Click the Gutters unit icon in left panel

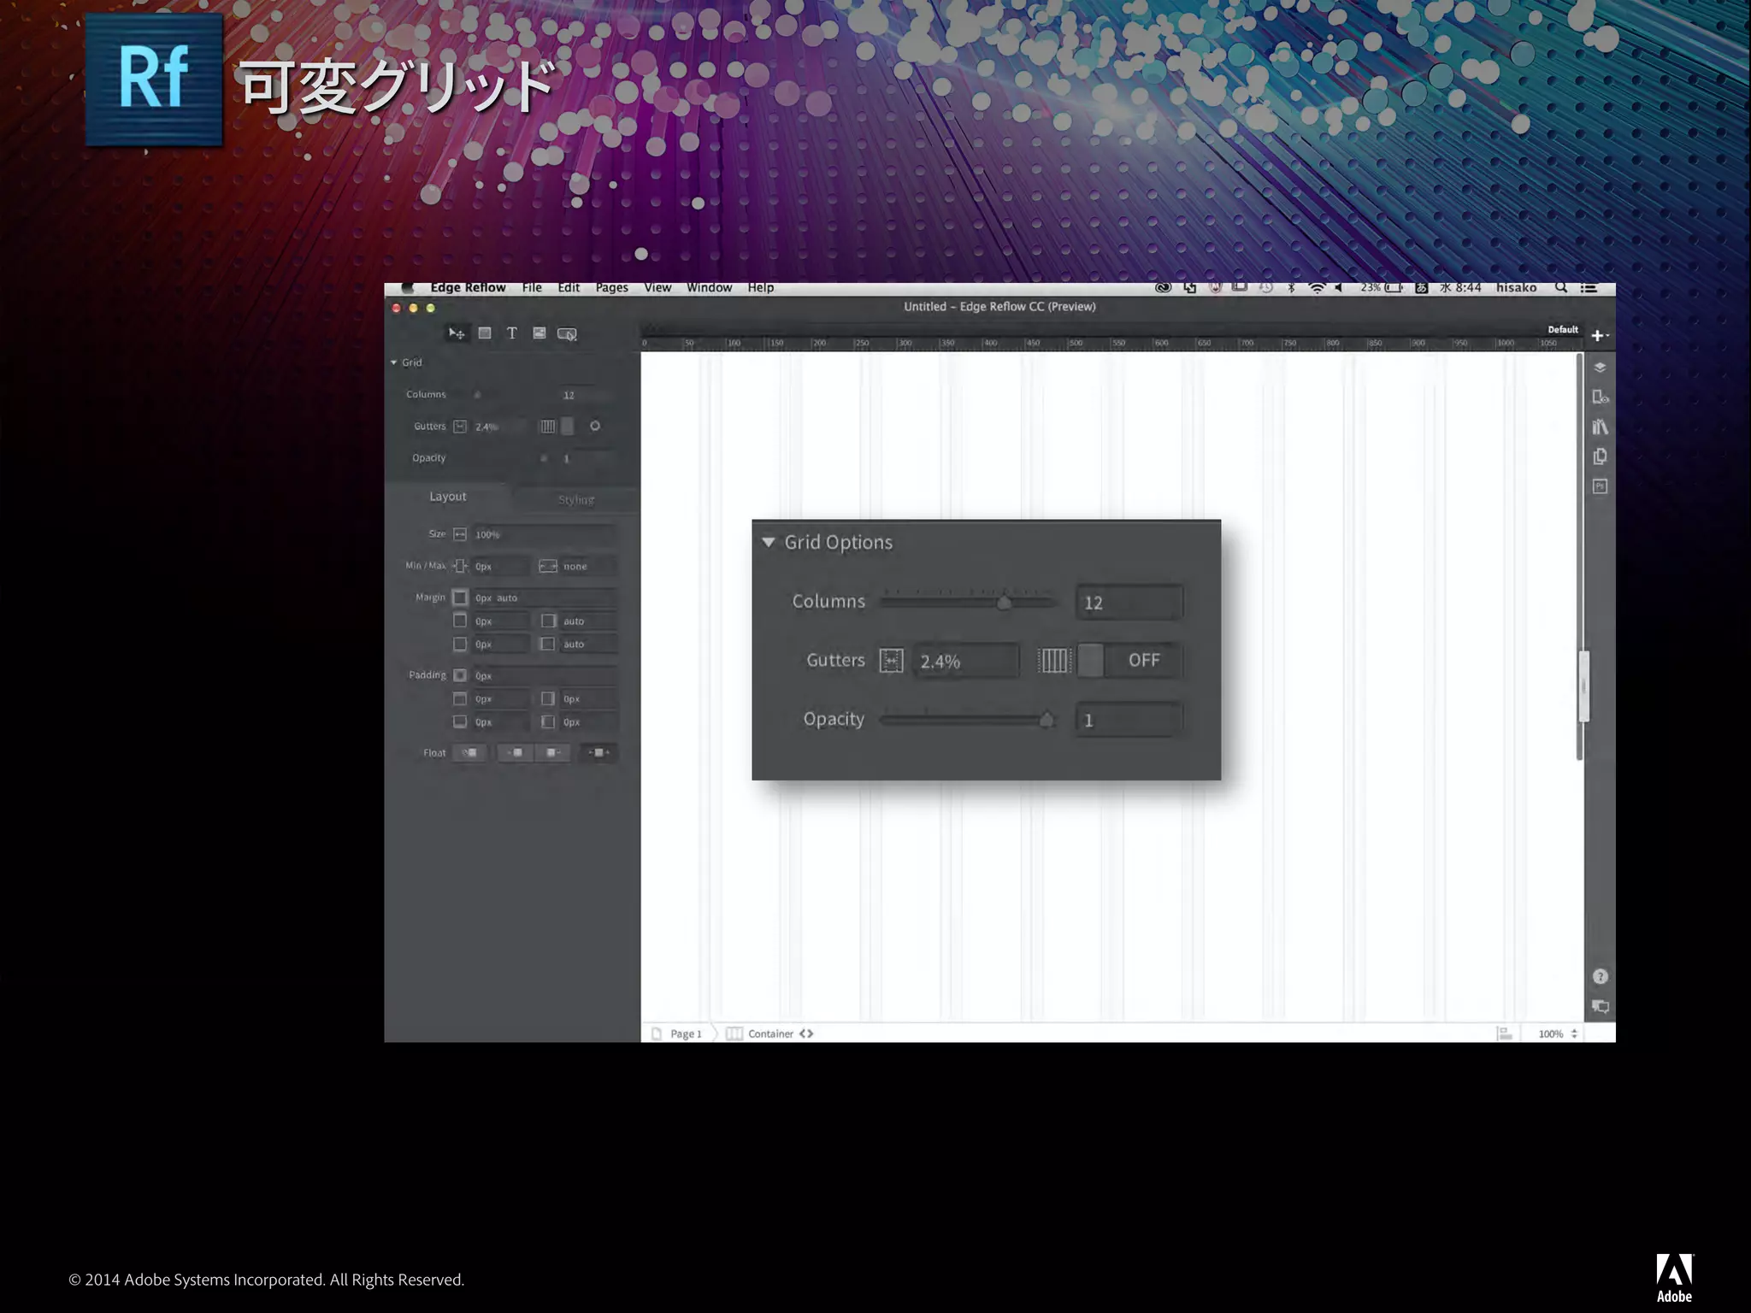click(460, 426)
